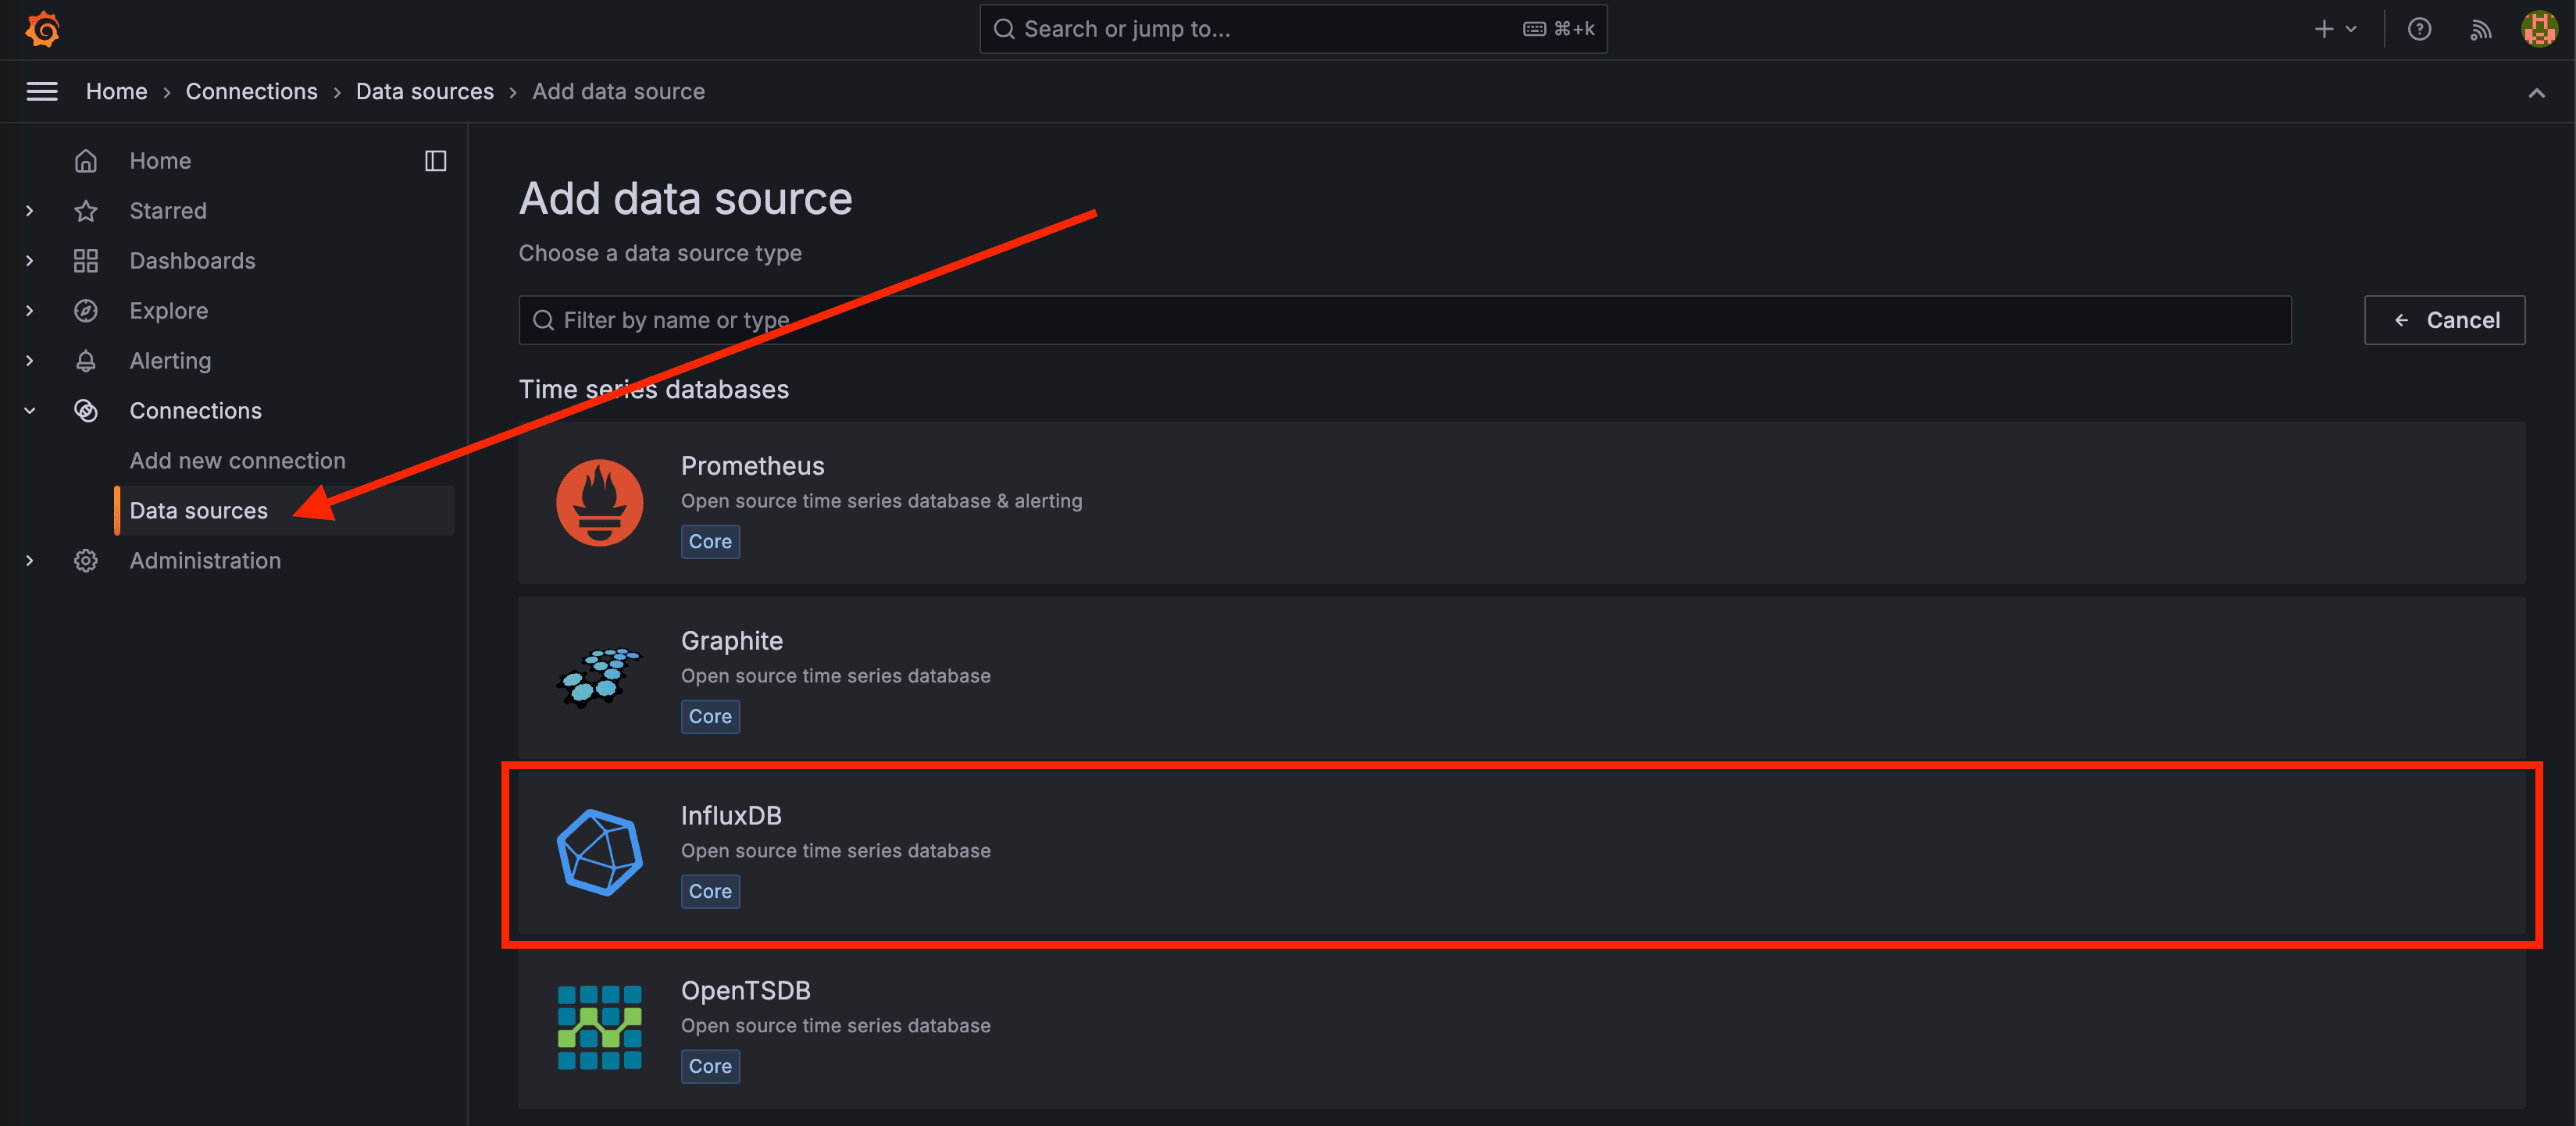Focus the Search or jump to field
This screenshot has height=1126, width=2576.
click(x=1293, y=29)
